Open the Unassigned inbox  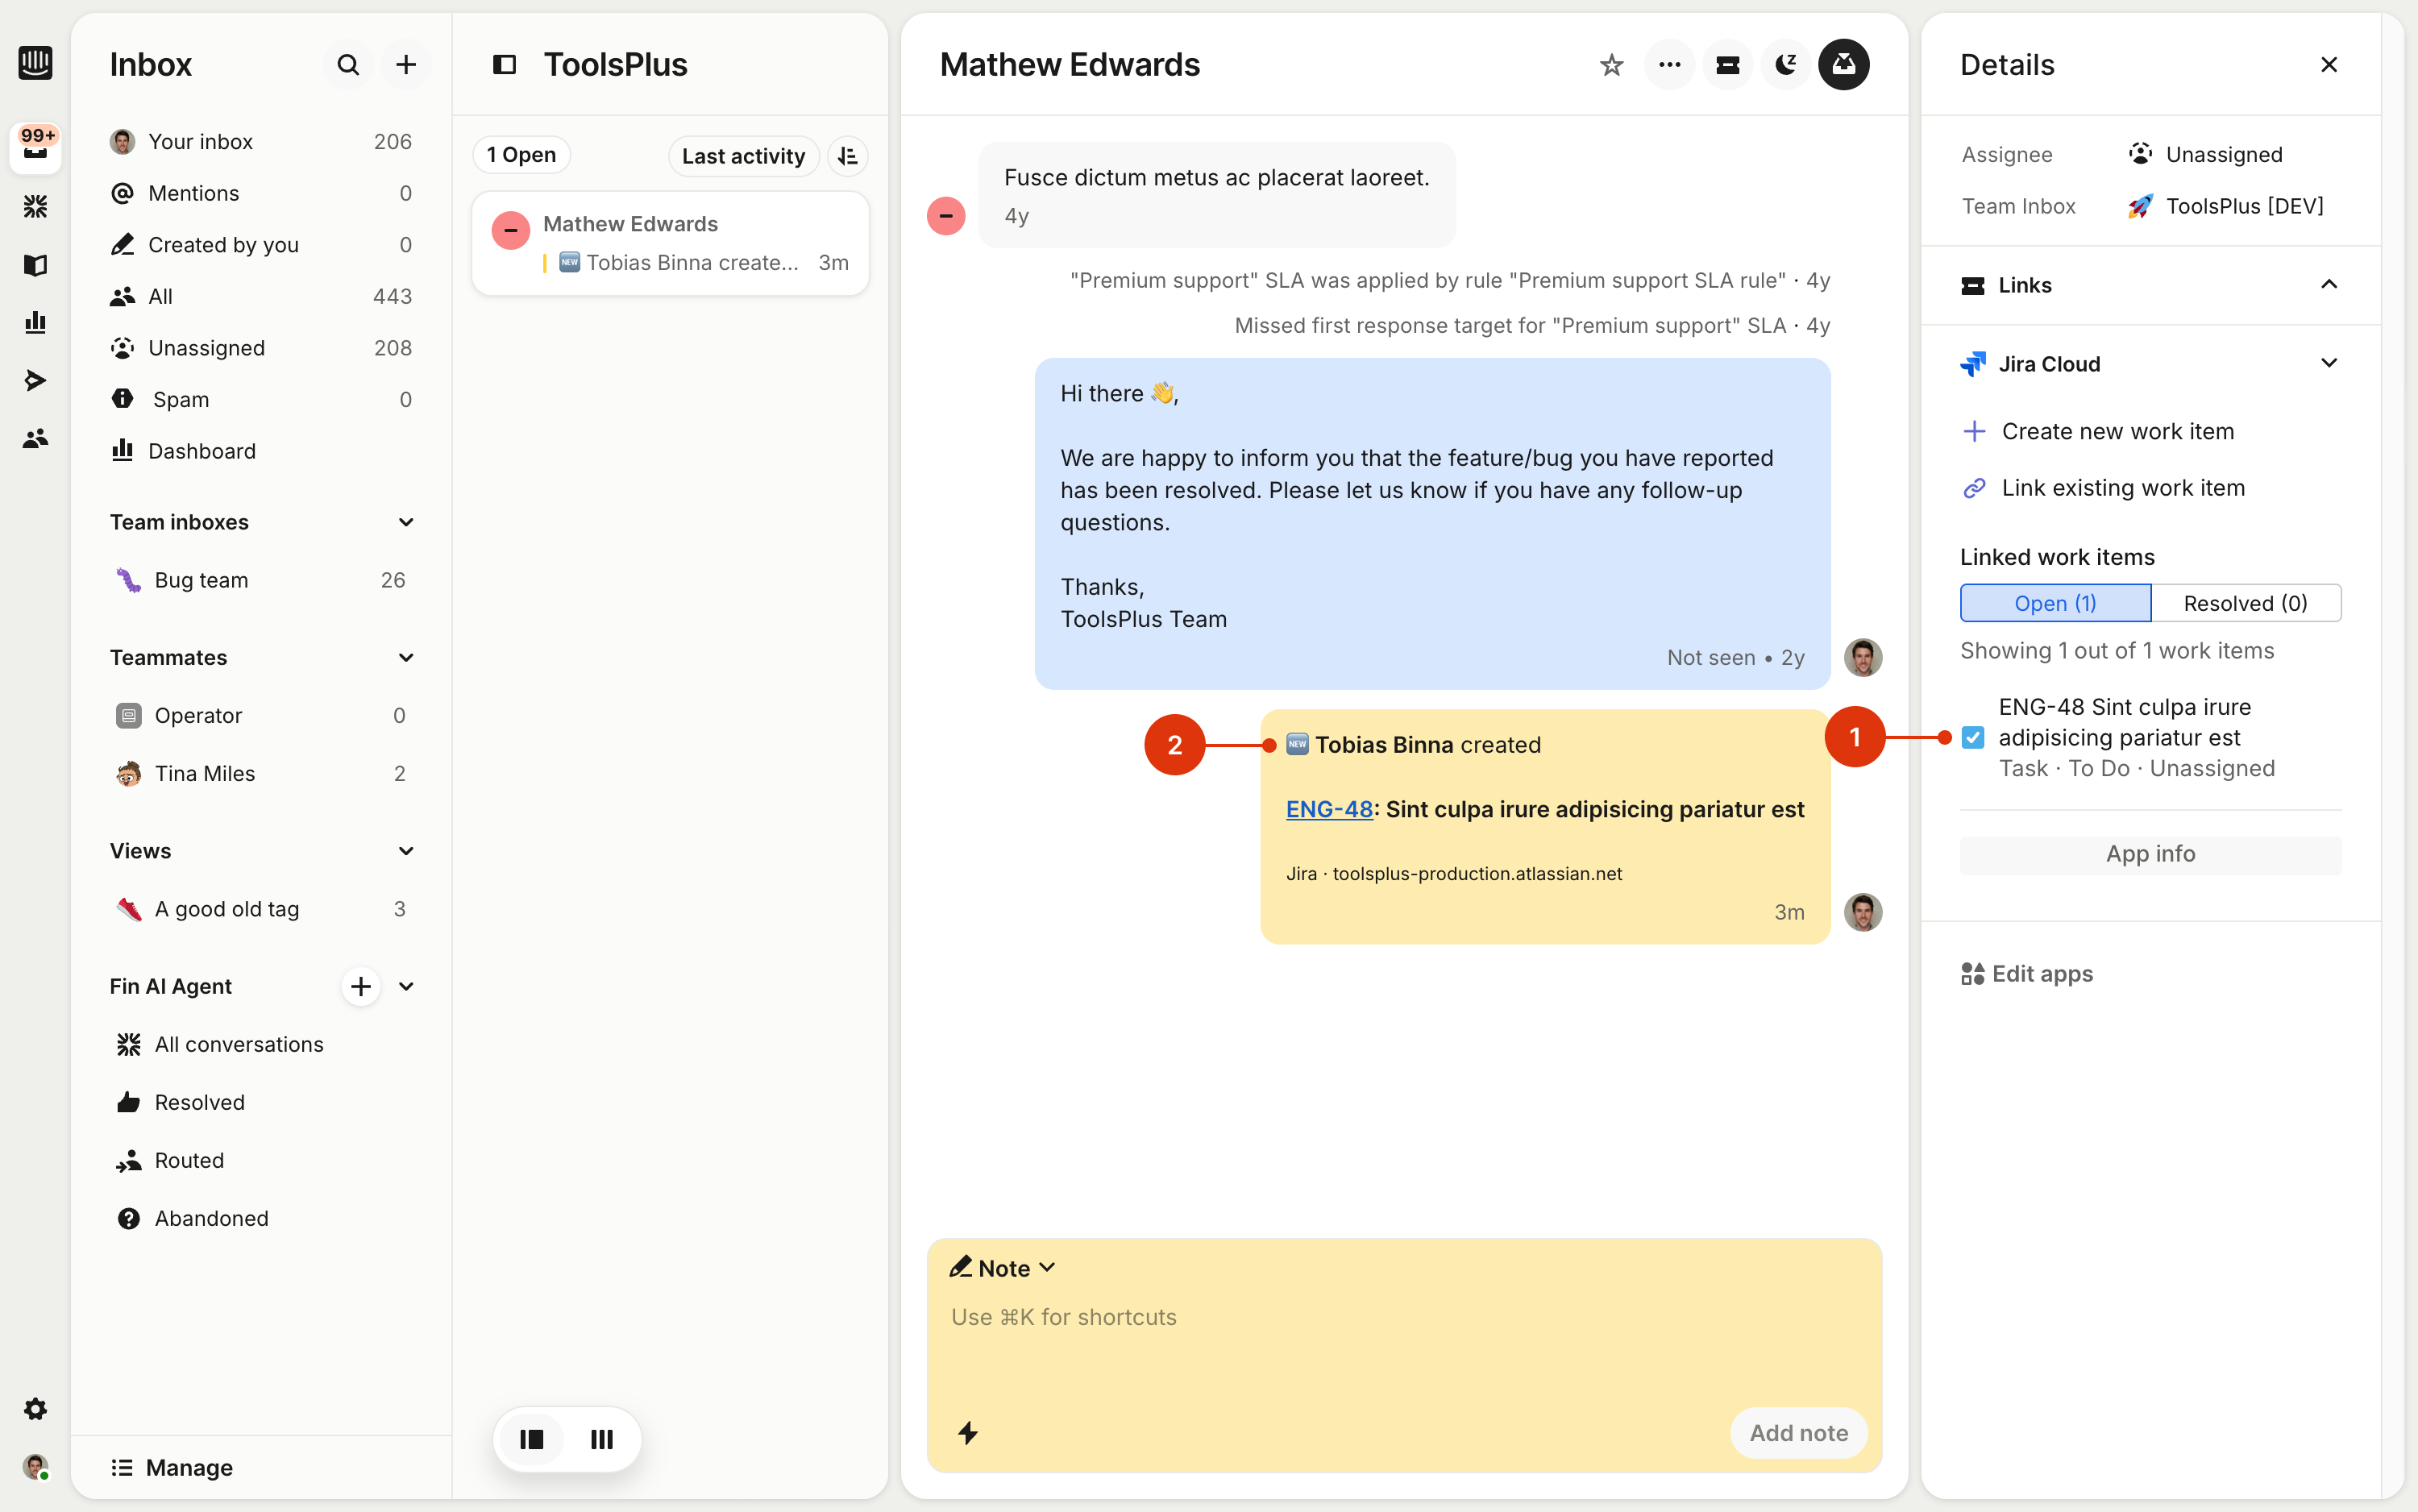point(206,348)
